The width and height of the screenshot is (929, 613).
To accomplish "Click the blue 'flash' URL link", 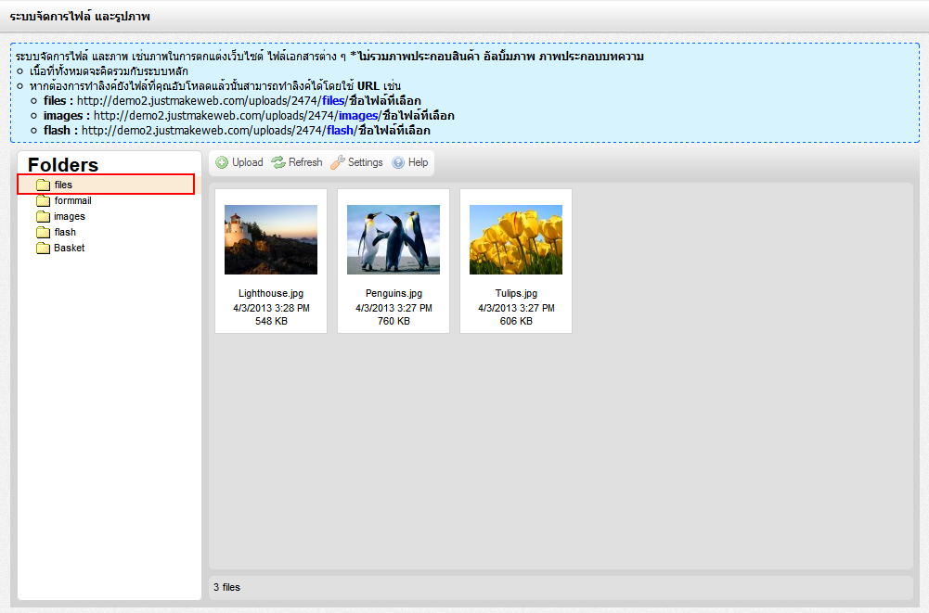I will click(339, 131).
